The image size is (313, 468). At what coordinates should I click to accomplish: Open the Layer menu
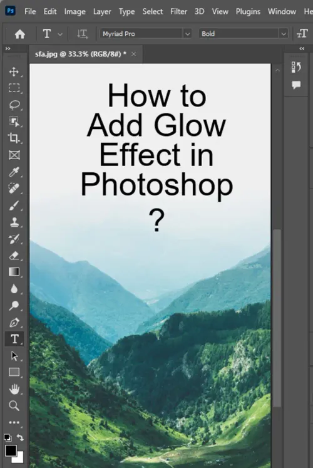click(102, 12)
